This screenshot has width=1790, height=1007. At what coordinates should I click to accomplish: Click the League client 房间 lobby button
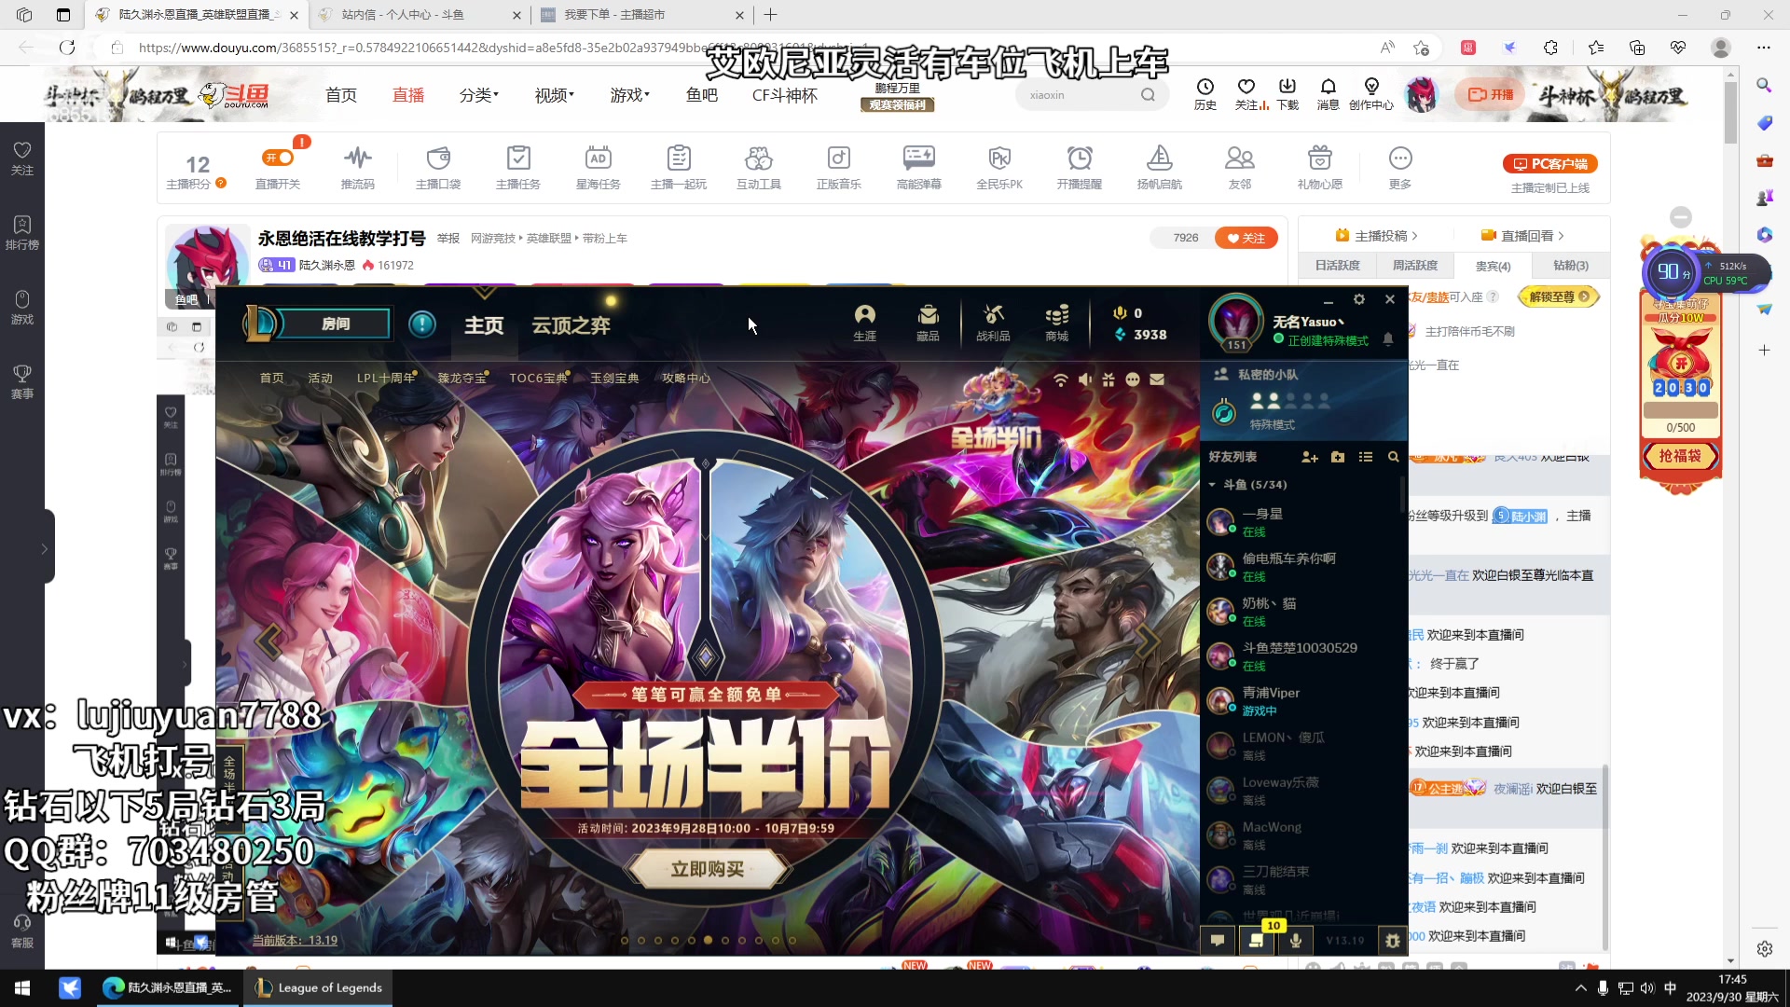(336, 324)
